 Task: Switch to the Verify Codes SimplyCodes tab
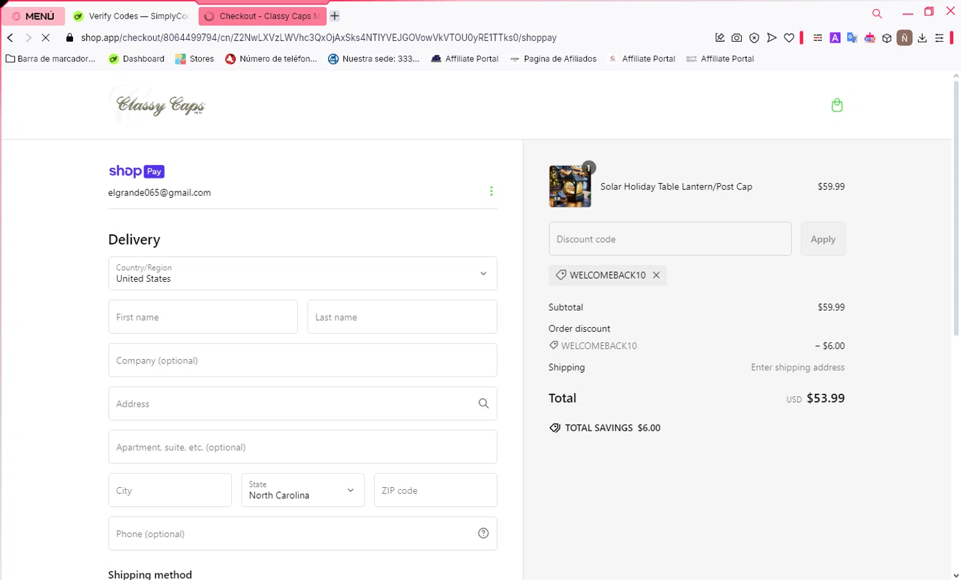tap(131, 16)
